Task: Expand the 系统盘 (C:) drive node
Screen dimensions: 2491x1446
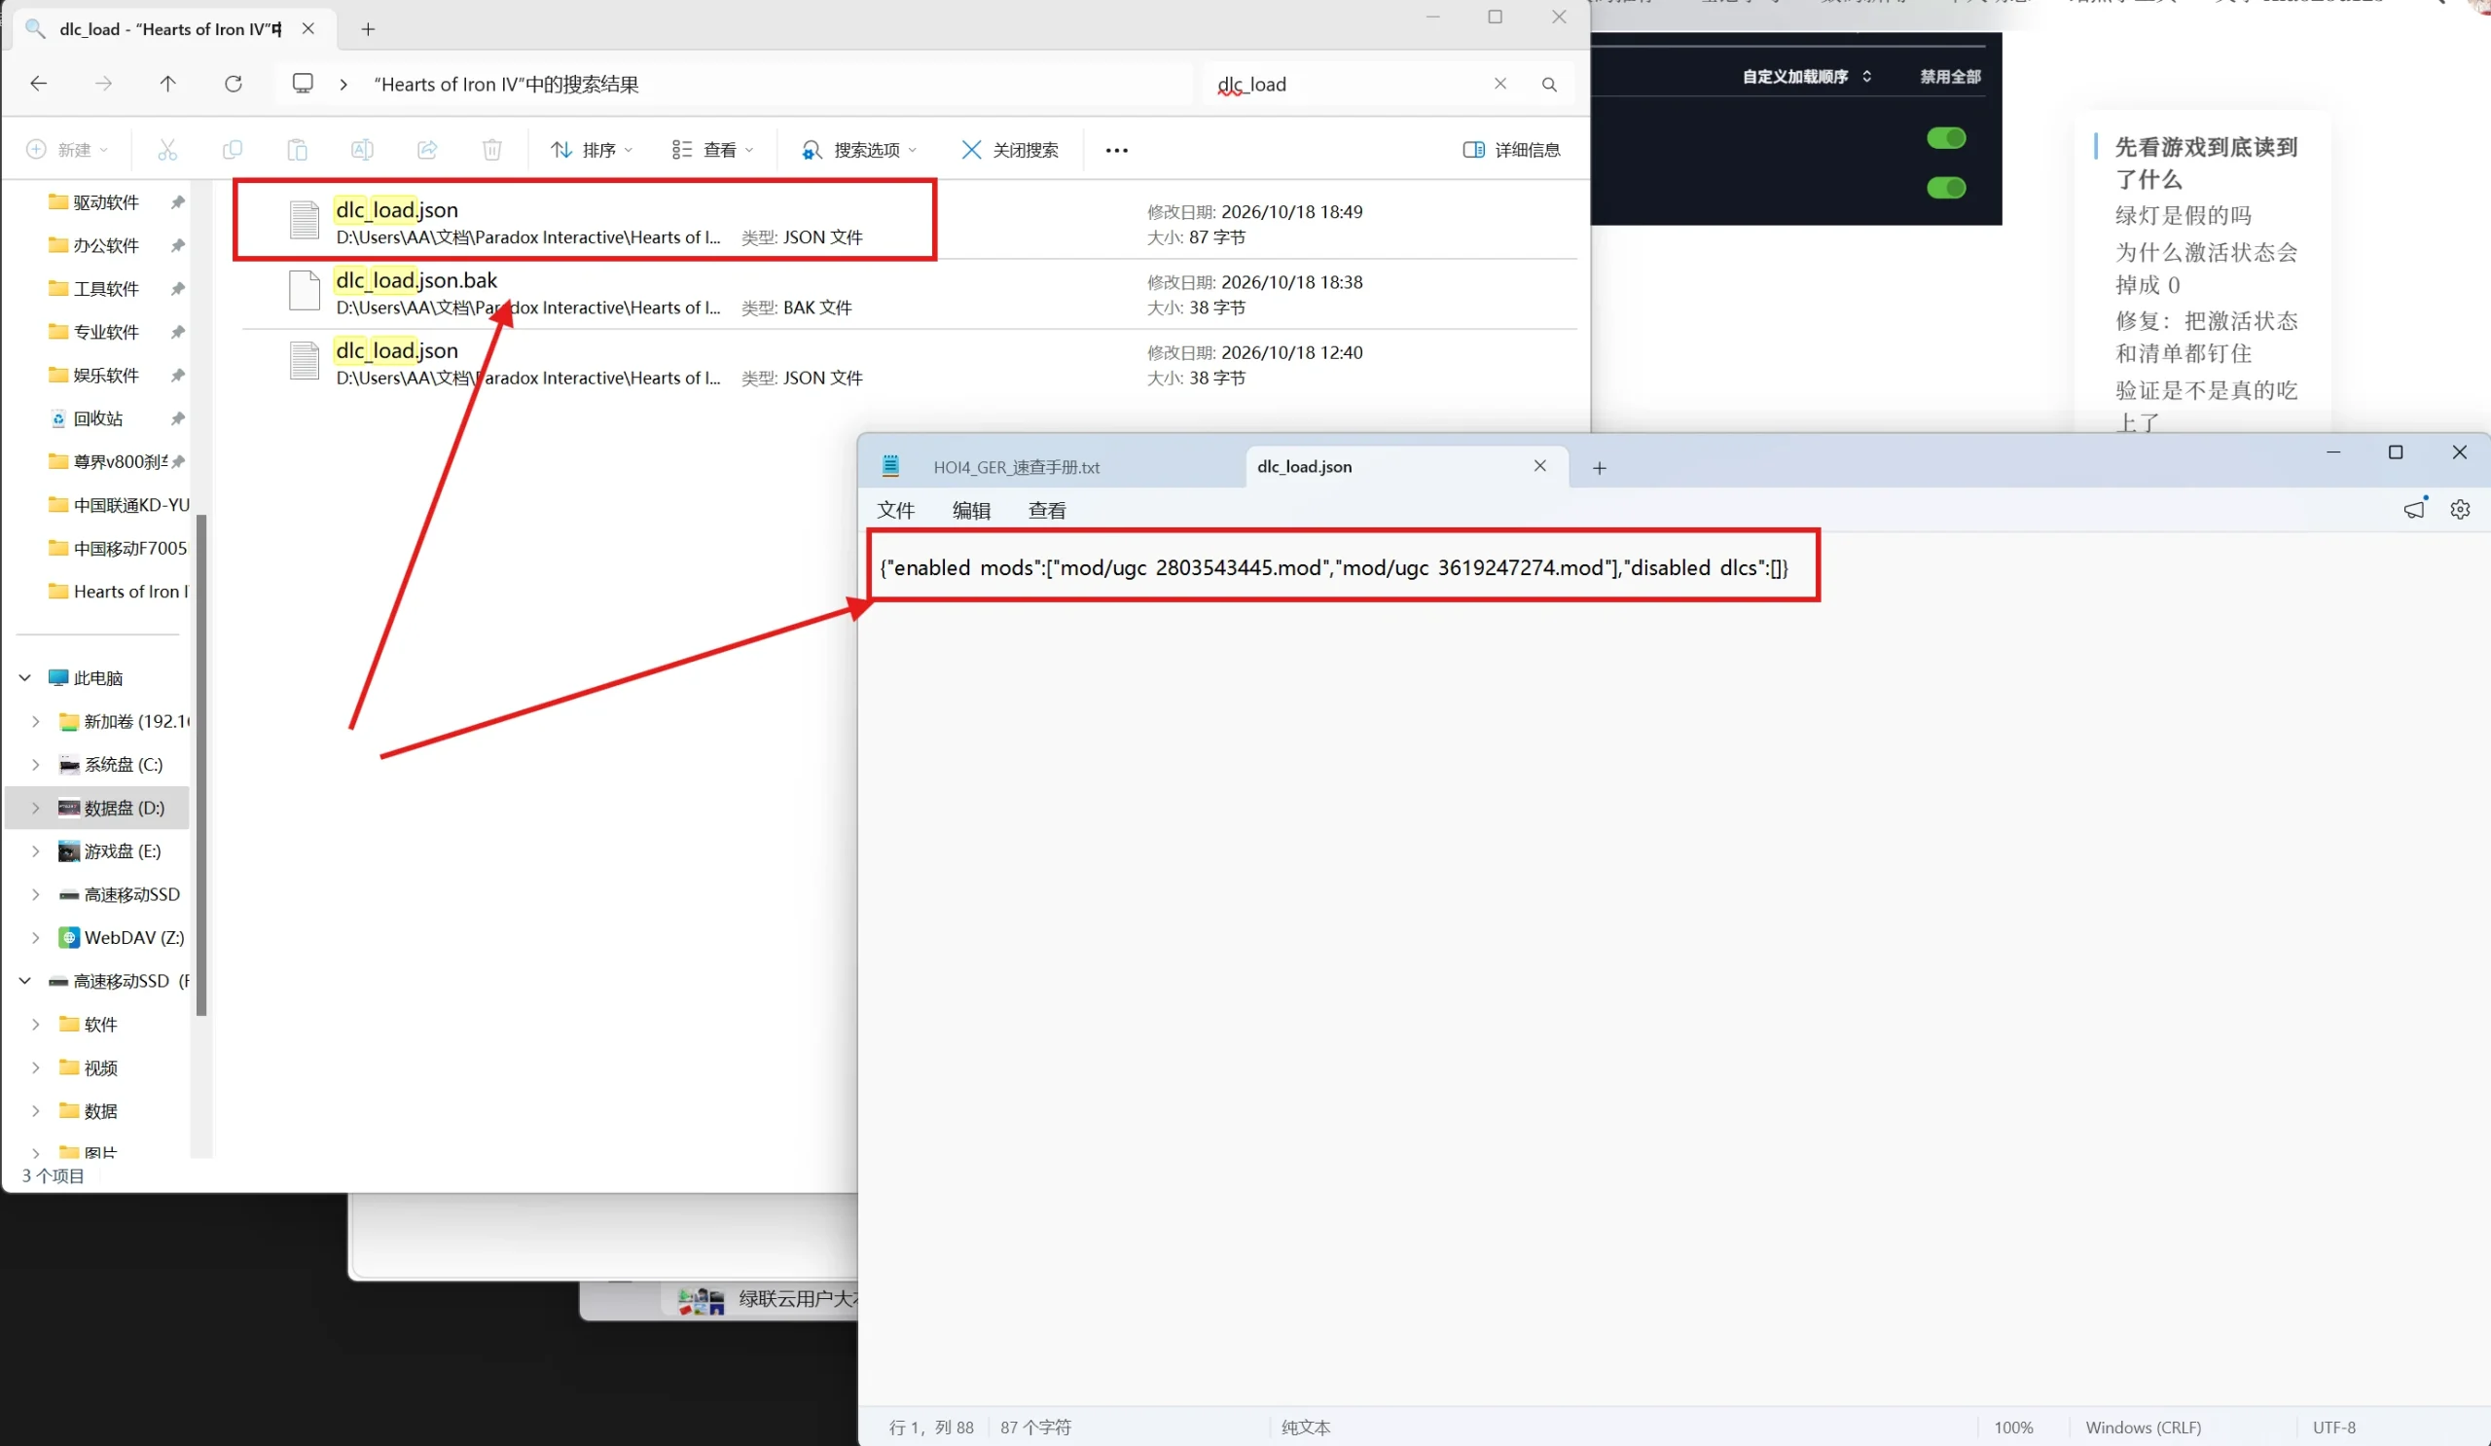Action: coord(36,765)
